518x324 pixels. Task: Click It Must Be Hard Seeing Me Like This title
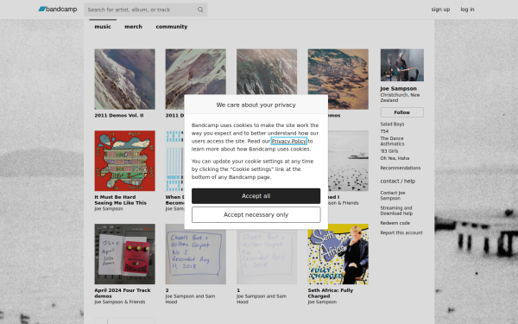120,200
